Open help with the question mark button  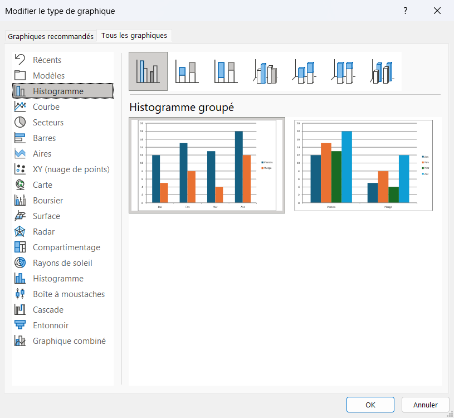click(406, 11)
